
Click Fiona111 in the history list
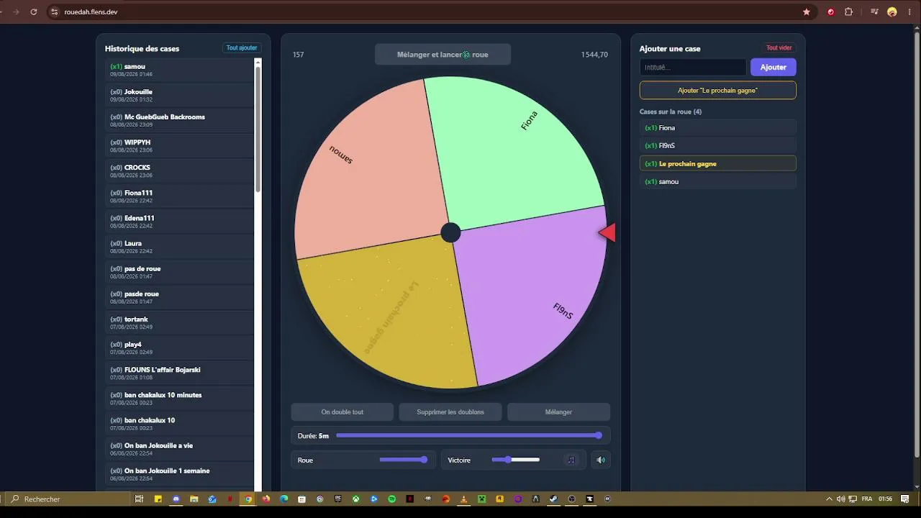click(x=180, y=196)
